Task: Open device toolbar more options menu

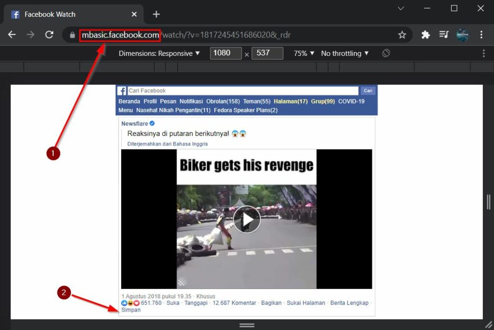Action: [483, 53]
